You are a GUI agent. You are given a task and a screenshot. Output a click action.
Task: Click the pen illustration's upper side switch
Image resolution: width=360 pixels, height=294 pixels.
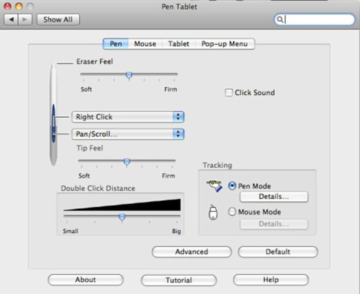53,115
